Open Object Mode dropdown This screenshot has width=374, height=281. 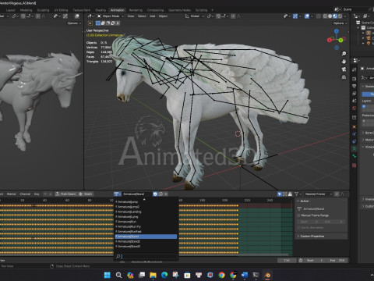coord(111,16)
